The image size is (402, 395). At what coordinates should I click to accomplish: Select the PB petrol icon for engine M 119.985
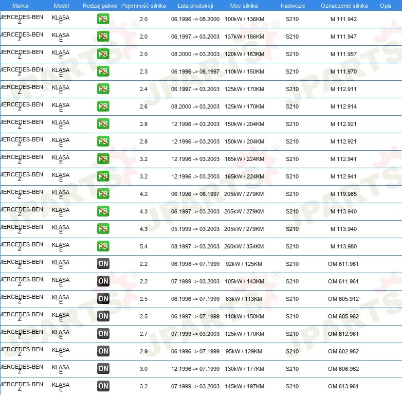(x=103, y=194)
